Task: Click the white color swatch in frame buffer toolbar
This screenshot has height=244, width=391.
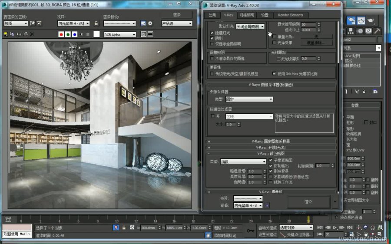Action: [x=96, y=34]
